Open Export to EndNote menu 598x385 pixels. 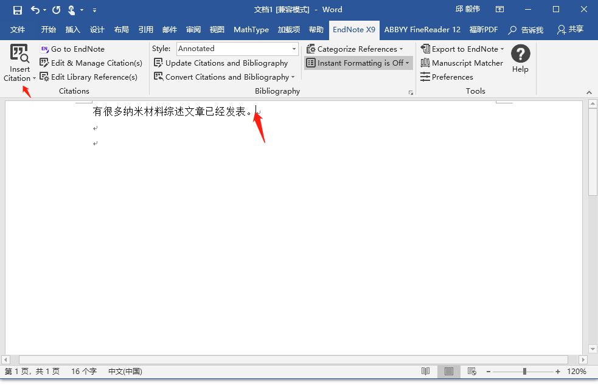click(462, 49)
